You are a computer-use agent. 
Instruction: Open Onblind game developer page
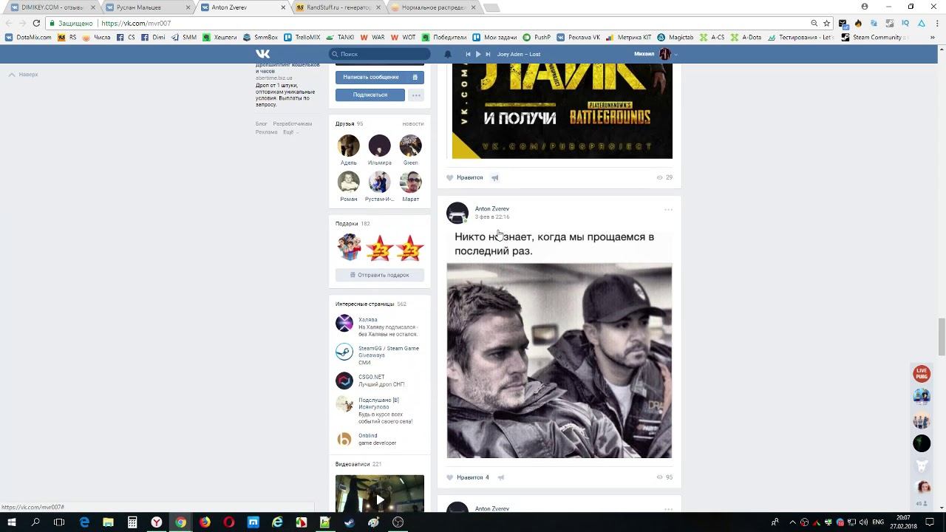pyautogui.click(x=368, y=435)
